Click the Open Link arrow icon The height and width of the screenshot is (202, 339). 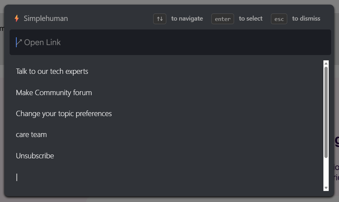click(x=19, y=42)
